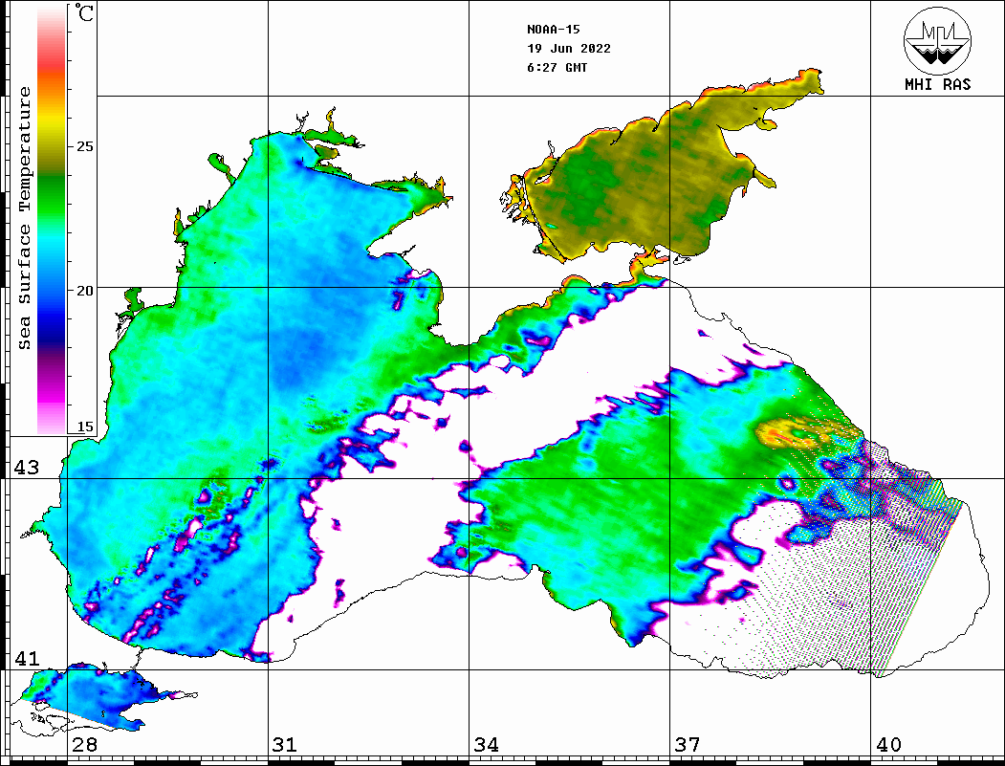The width and height of the screenshot is (1005, 766).
Task: Click the longitude label '37'
Action: [x=688, y=745]
